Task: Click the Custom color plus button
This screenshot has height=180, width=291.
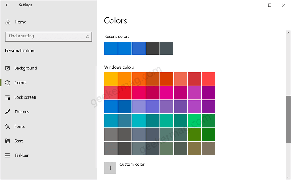Action: click(x=110, y=168)
